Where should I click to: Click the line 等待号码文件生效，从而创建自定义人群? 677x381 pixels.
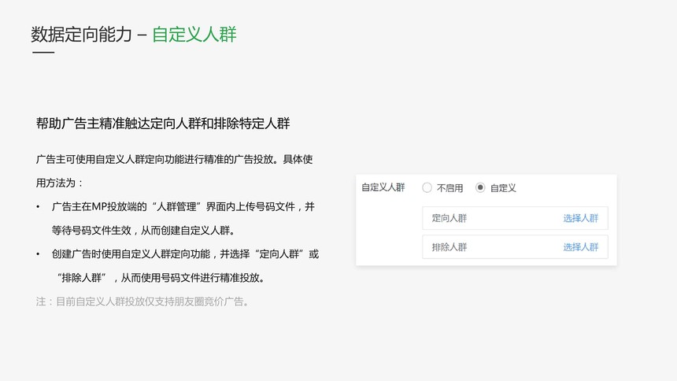coord(145,231)
